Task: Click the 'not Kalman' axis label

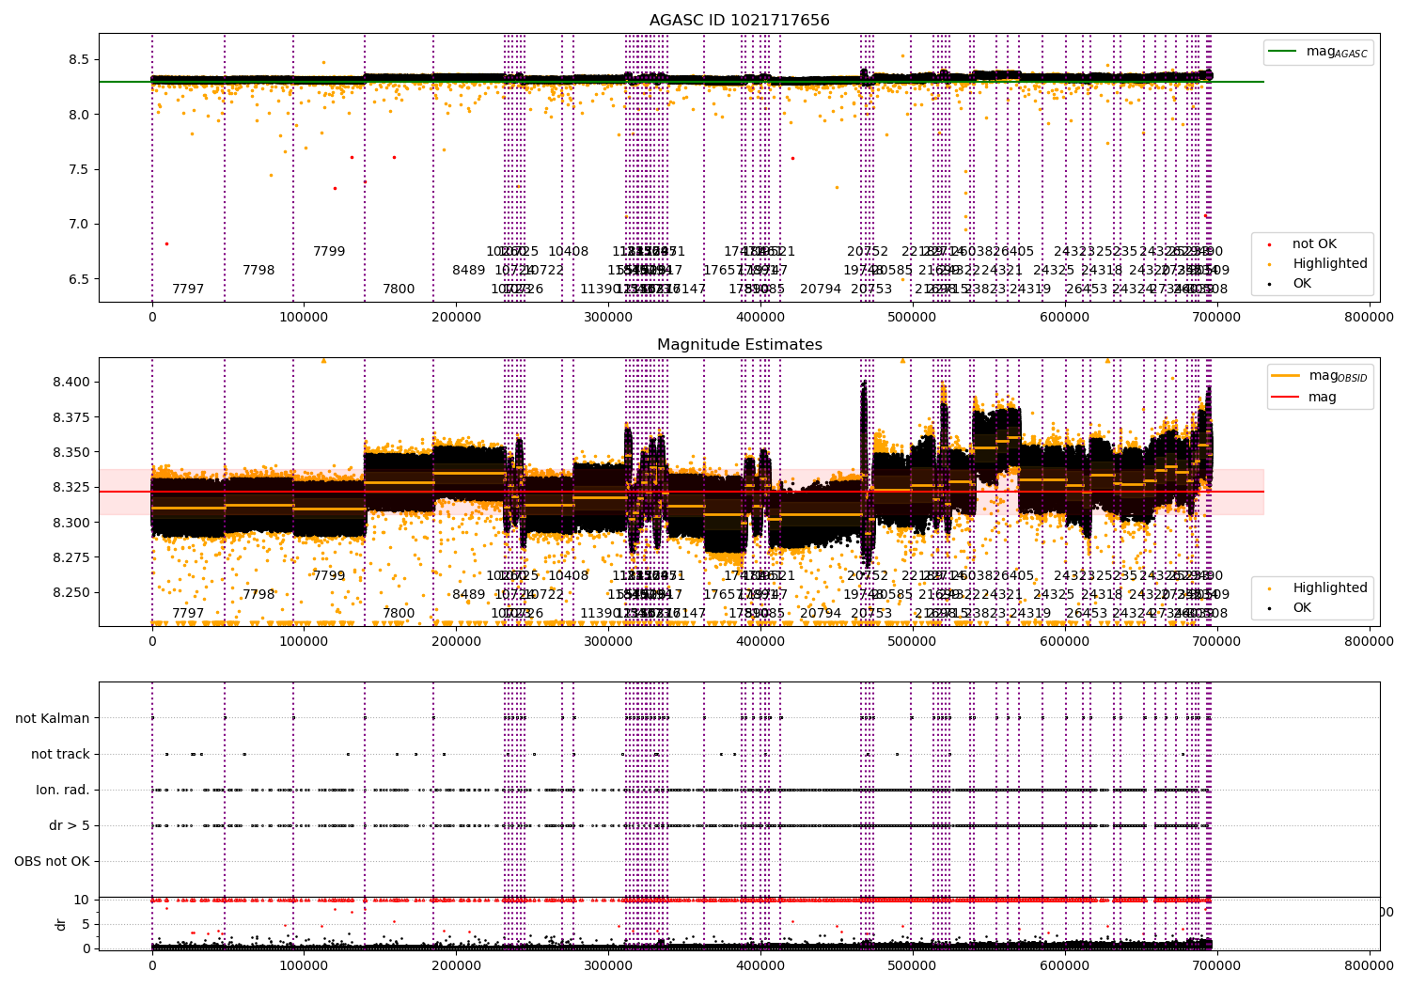Action: click(x=53, y=718)
